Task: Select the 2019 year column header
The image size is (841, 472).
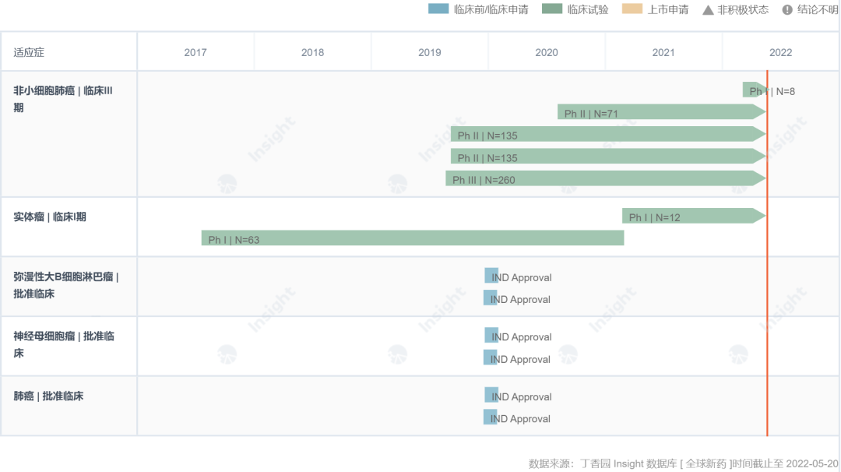Action: pyautogui.click(x=429, y=52)
